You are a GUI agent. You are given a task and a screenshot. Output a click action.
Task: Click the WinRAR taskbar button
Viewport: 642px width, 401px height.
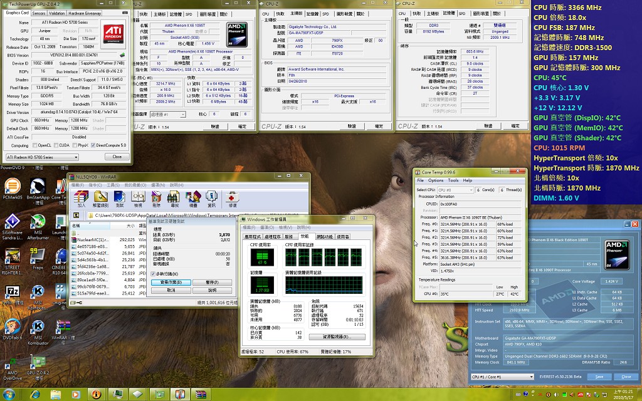pyautogui.click(x=200, y=395)
